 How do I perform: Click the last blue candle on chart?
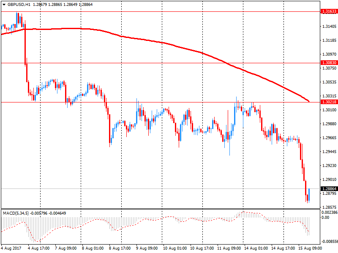click(x=309, y=195)
